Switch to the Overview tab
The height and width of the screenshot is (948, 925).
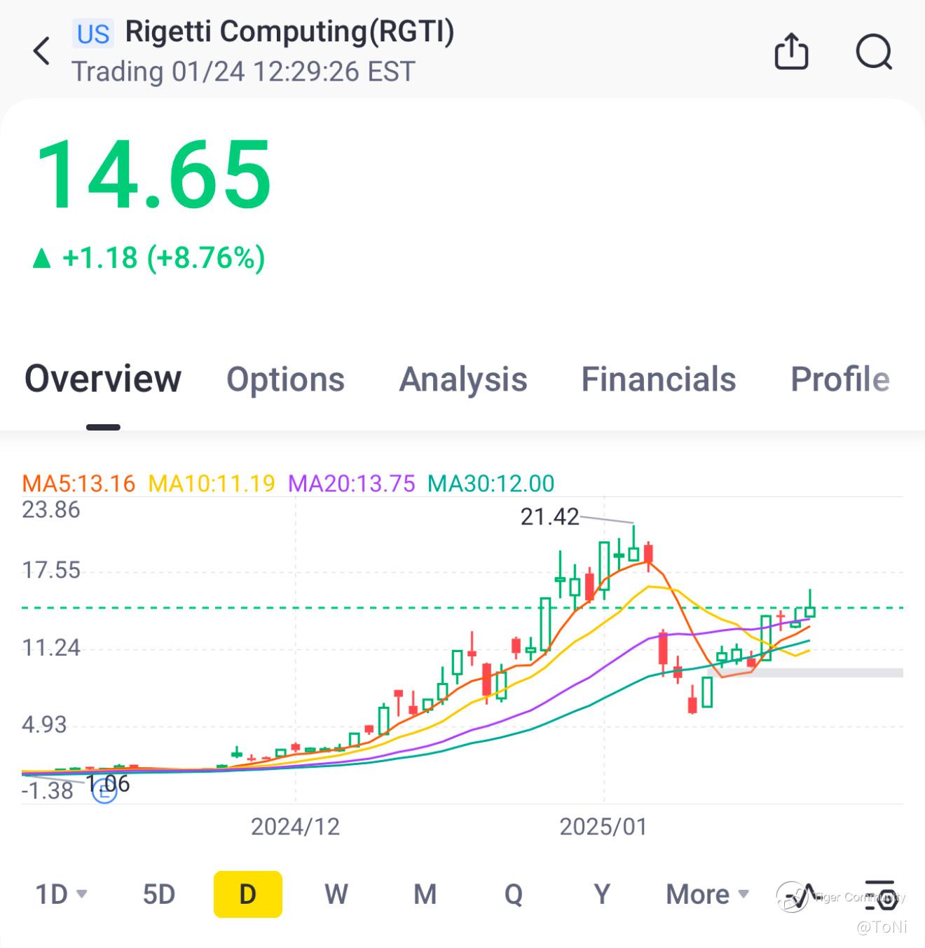(103, 379)
